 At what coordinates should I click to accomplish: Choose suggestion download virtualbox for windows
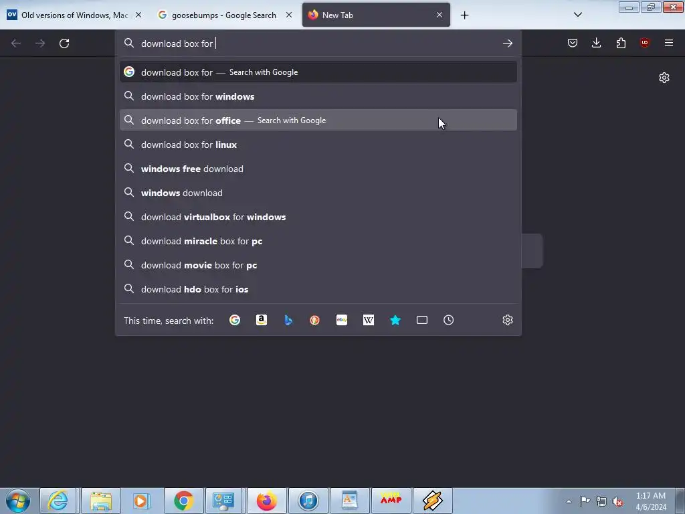318,217
